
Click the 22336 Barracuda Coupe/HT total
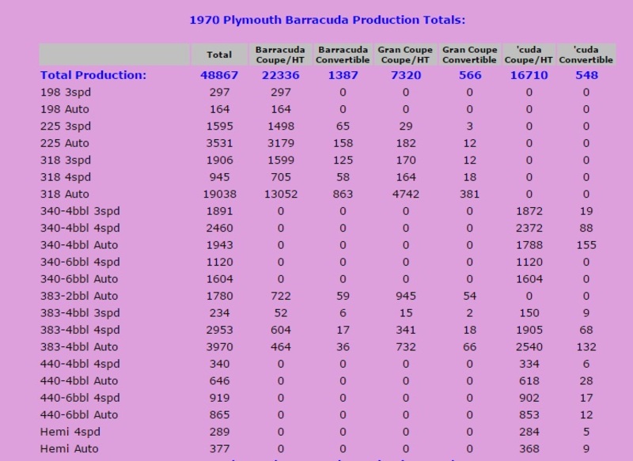point(281,75)
